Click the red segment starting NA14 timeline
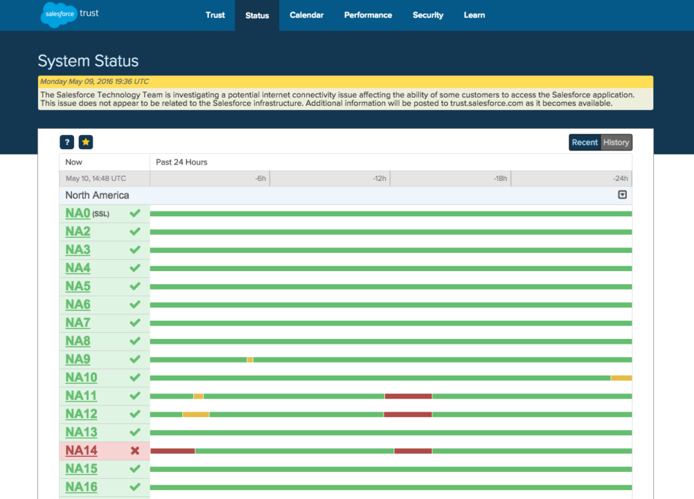 point(173,451)
